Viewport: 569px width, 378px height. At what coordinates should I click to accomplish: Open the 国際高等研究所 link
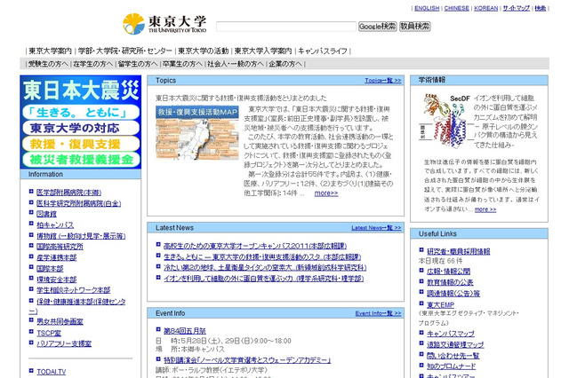click(x=60, y=247)
